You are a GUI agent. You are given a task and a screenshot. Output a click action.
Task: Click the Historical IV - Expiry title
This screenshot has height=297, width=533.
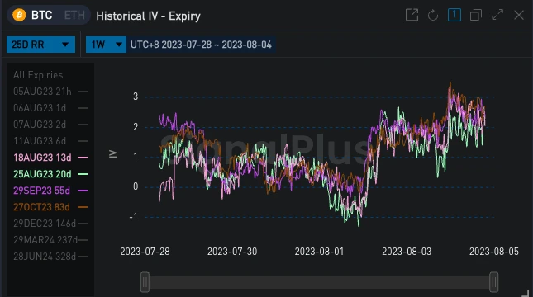click(148, 16)
